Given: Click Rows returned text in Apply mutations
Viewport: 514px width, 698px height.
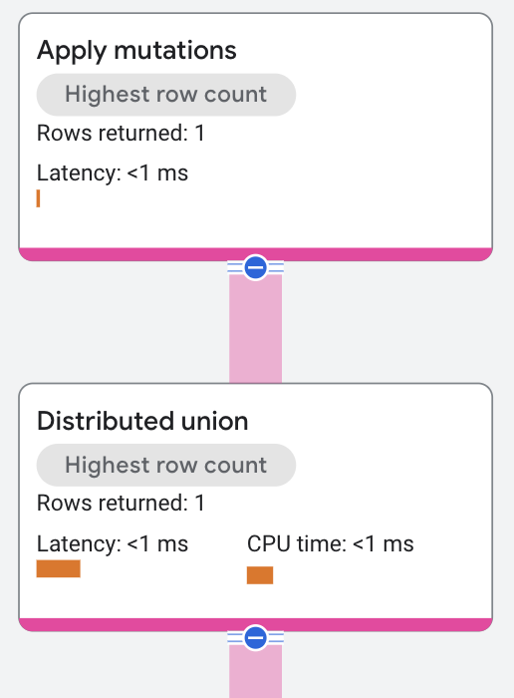Looking at the screenshot, I should (121, 133).
